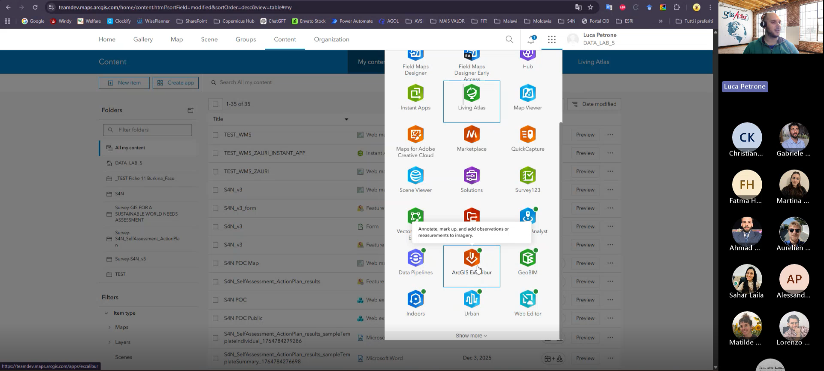
Task: Select S4N POC Public checkbox
Action: (x=215, y=318)
